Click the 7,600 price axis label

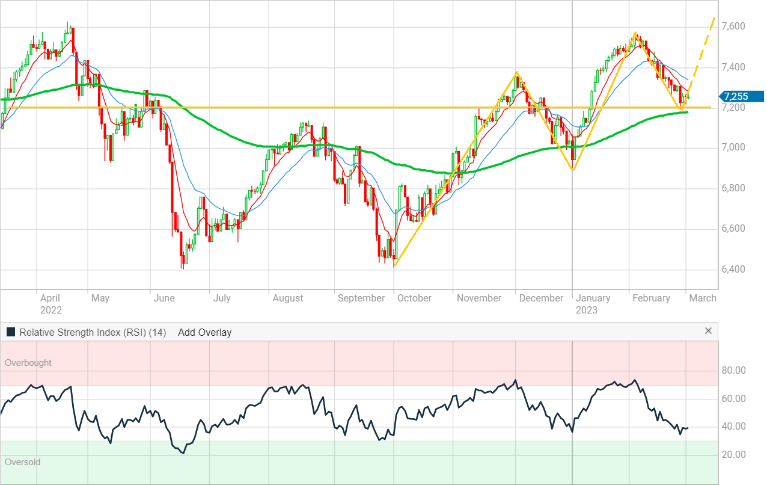733,26
